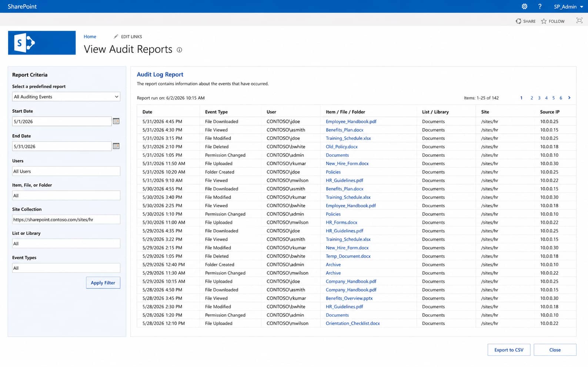Focus the Start Date field
588x367 pixels.
62,121
